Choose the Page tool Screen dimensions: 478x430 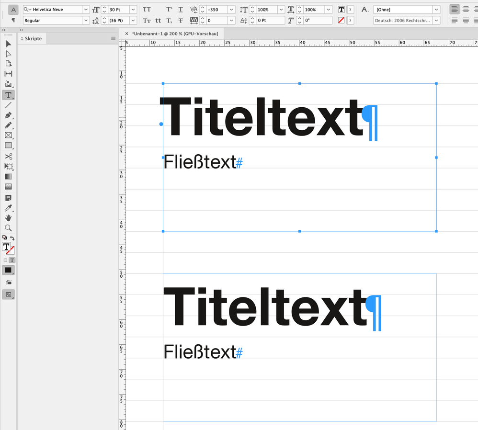pyautogui.click(x=8, y=64)
